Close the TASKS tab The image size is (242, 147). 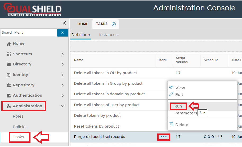click(x=114, y=24)
